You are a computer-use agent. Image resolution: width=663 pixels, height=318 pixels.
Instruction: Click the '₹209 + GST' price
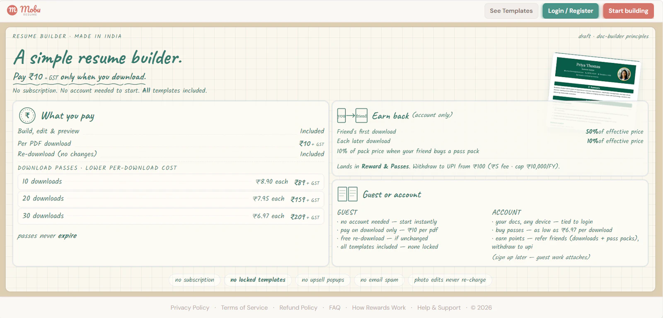(305, 217)
